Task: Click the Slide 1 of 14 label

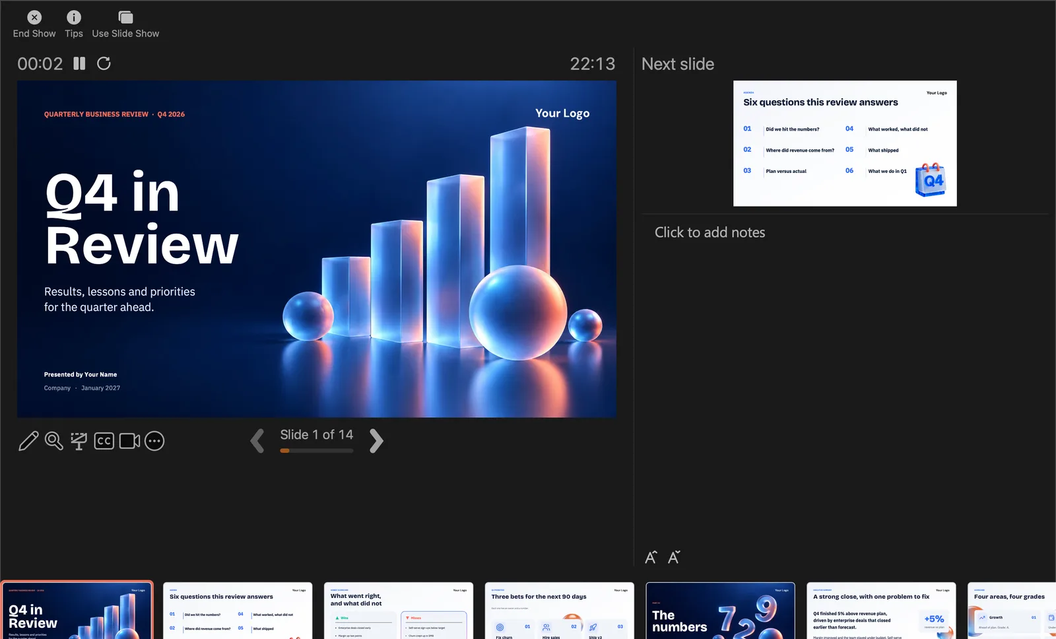Action: point(317,434)
